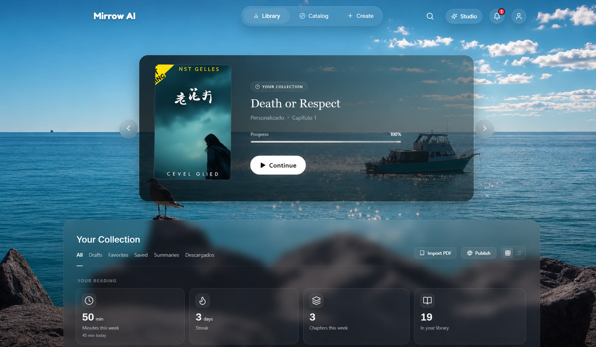
Task: Open the Catalog tab
Action: 314,16
